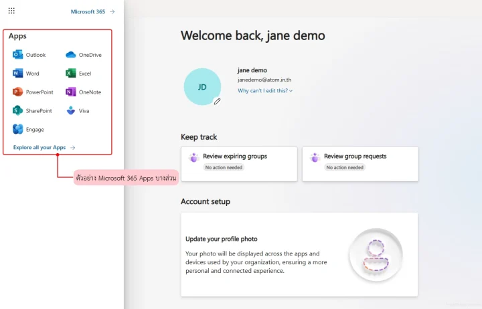Viewport: 482px width, 309px height.
Task: Click the jane demo name beside avatar
Action: (252, 70)
